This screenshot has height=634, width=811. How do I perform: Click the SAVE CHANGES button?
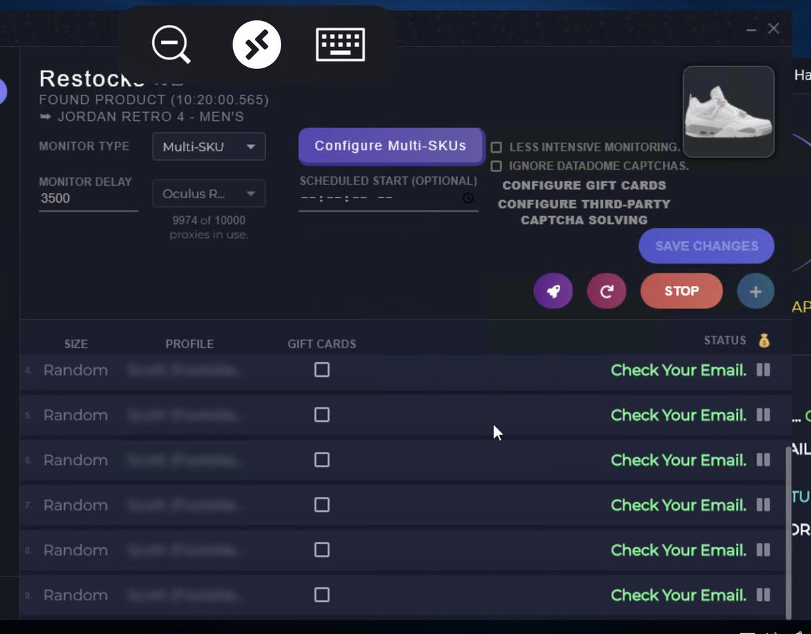point(706,246)
